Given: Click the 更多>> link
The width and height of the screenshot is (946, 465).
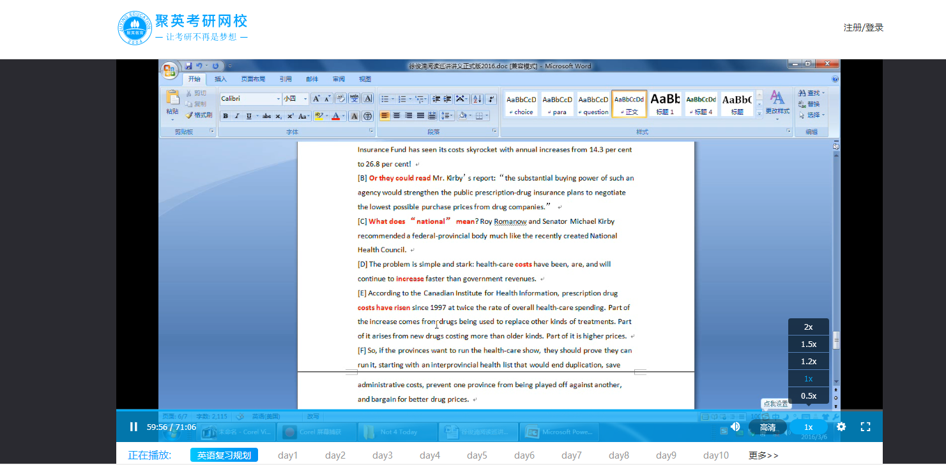Looking at the screenshot, I should coord(763,455).
